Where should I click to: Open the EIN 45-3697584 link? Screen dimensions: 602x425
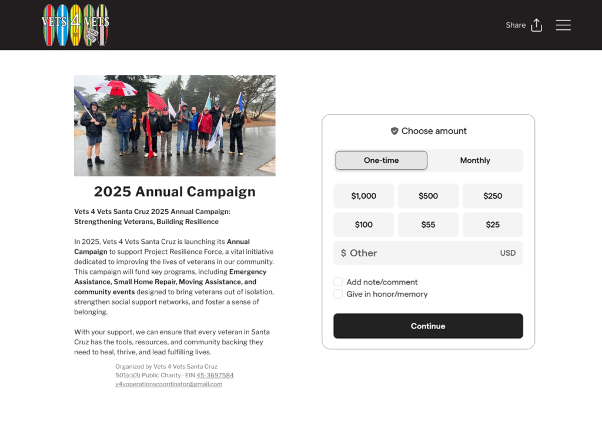[215, 376]
